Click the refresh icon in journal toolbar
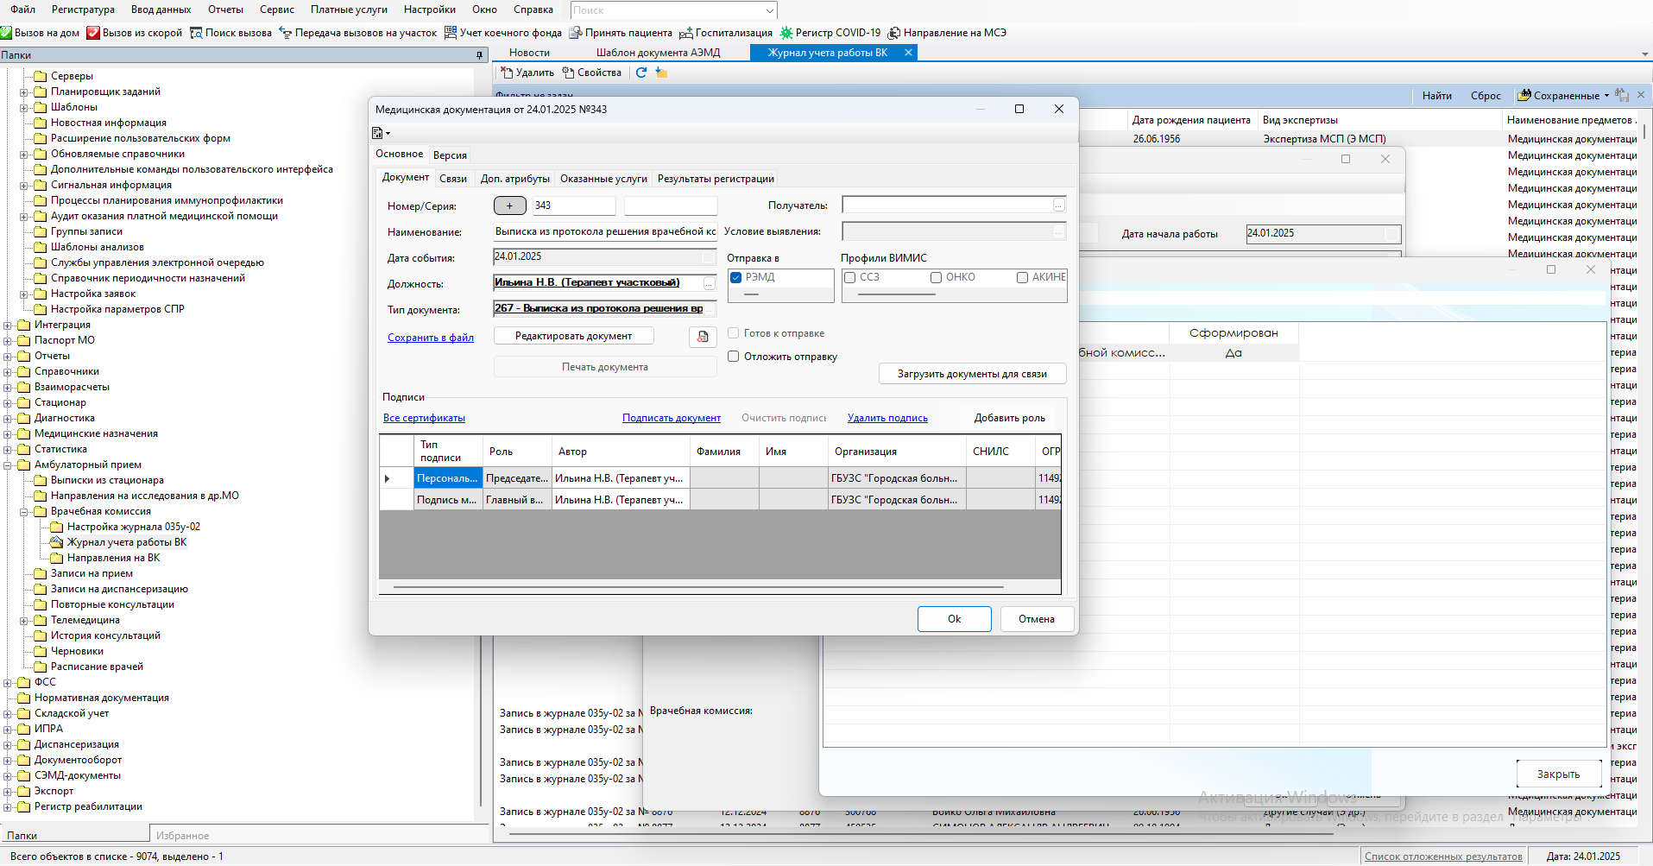Viewport: 1653px width, 866px height. tap(641, 73)
